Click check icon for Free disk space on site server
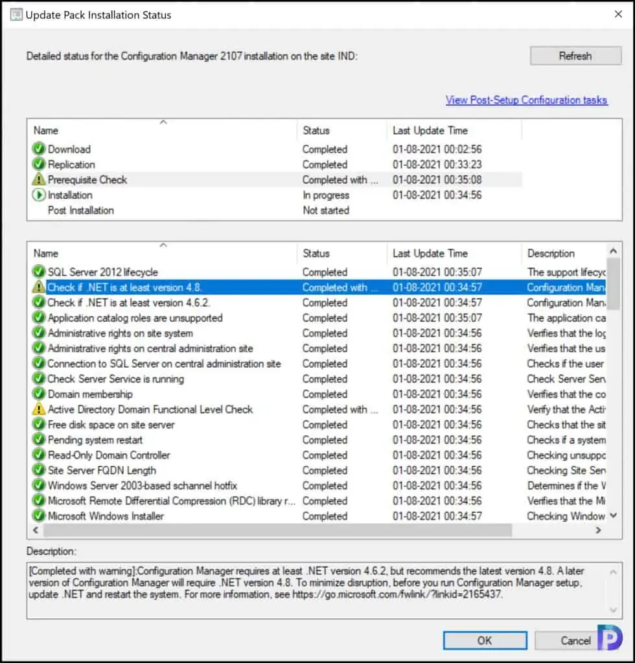 [x=38, y=424]
